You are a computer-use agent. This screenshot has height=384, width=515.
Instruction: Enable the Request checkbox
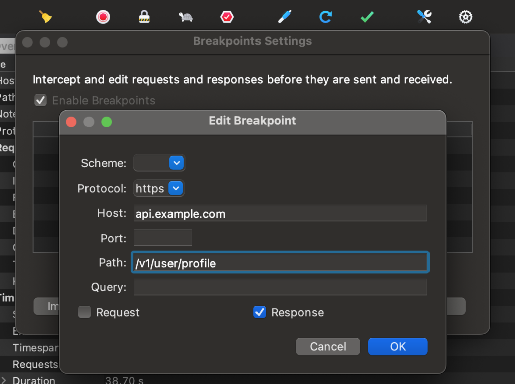pos(84,312)
